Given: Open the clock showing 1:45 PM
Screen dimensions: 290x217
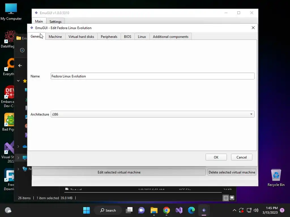Looking at the screenshot, I should point(270,210).
